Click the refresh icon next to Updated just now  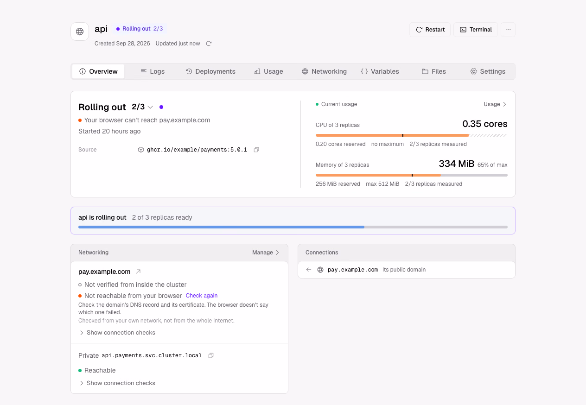click(209, 44)
